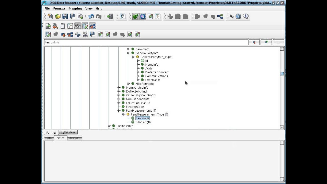The image size is (327, 184).
Task: Toggle the pressed blue exclamation toolbar button
Action: click(x=143, y=16)
